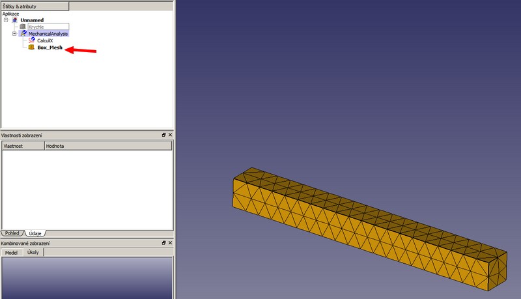The width and height of the screenshot is (521, 299).
Task: Click the Unnamed document icon
Action: tap(15, 20)
